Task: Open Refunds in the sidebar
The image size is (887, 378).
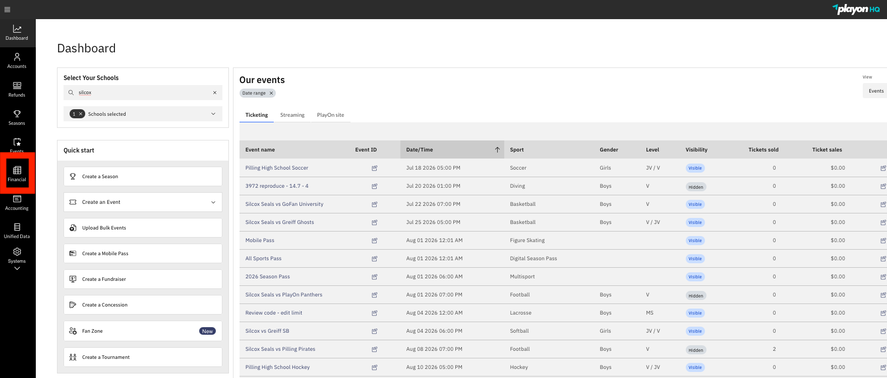Action: (17, 90)
